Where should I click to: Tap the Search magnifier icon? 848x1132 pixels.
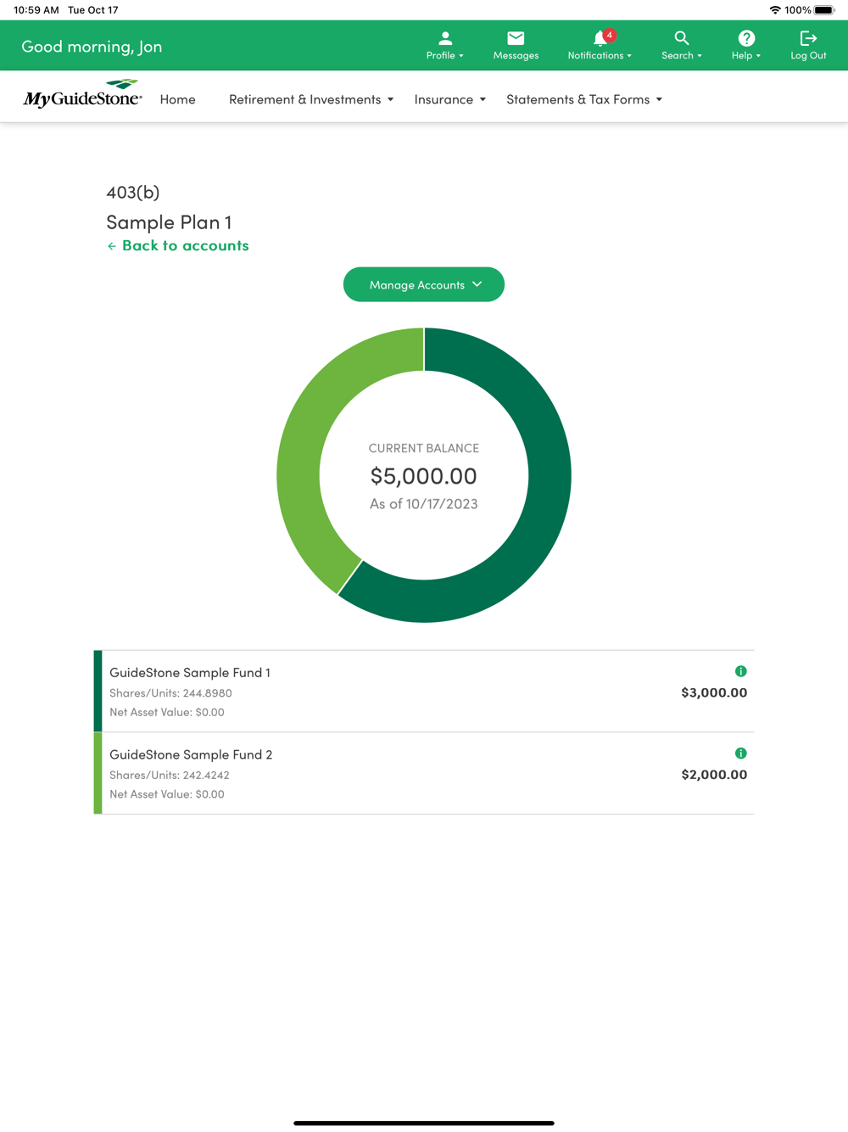682,38
